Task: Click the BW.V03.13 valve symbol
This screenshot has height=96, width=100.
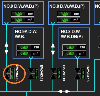Action: (x=53, y=74)
